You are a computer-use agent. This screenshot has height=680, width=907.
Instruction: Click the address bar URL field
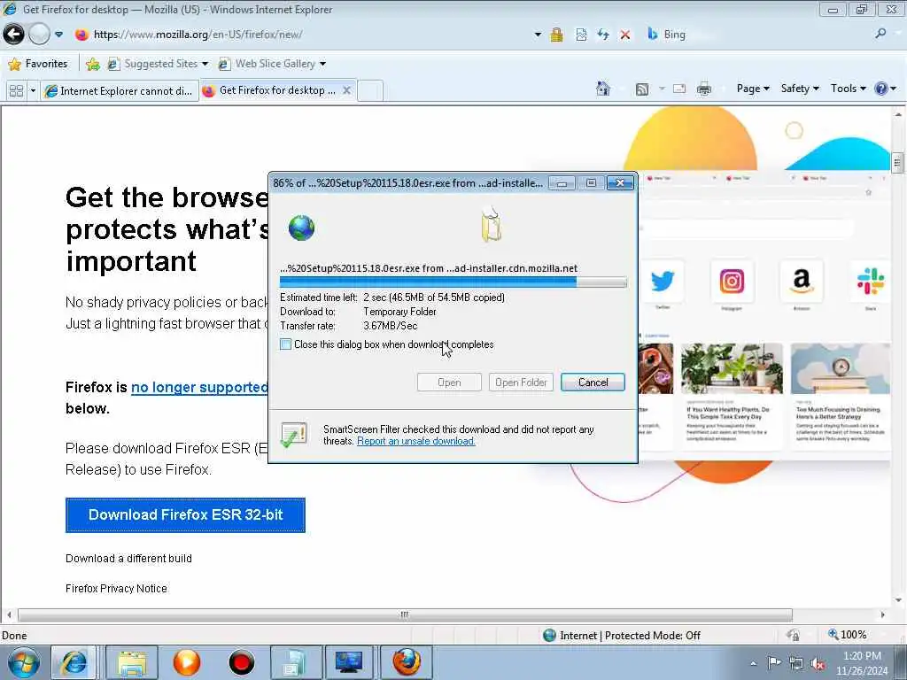(x=301, y=35)
